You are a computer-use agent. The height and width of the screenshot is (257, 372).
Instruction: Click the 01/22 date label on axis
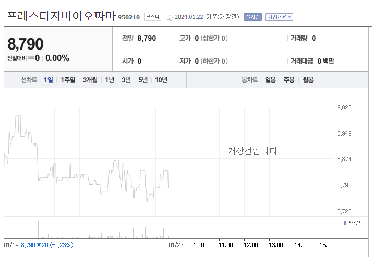176,245
